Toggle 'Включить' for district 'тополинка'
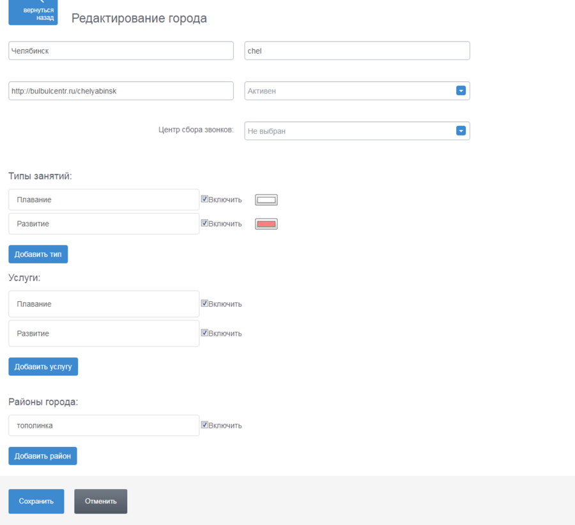The width and height of the screenshot is (575, 525). (204, 425)
